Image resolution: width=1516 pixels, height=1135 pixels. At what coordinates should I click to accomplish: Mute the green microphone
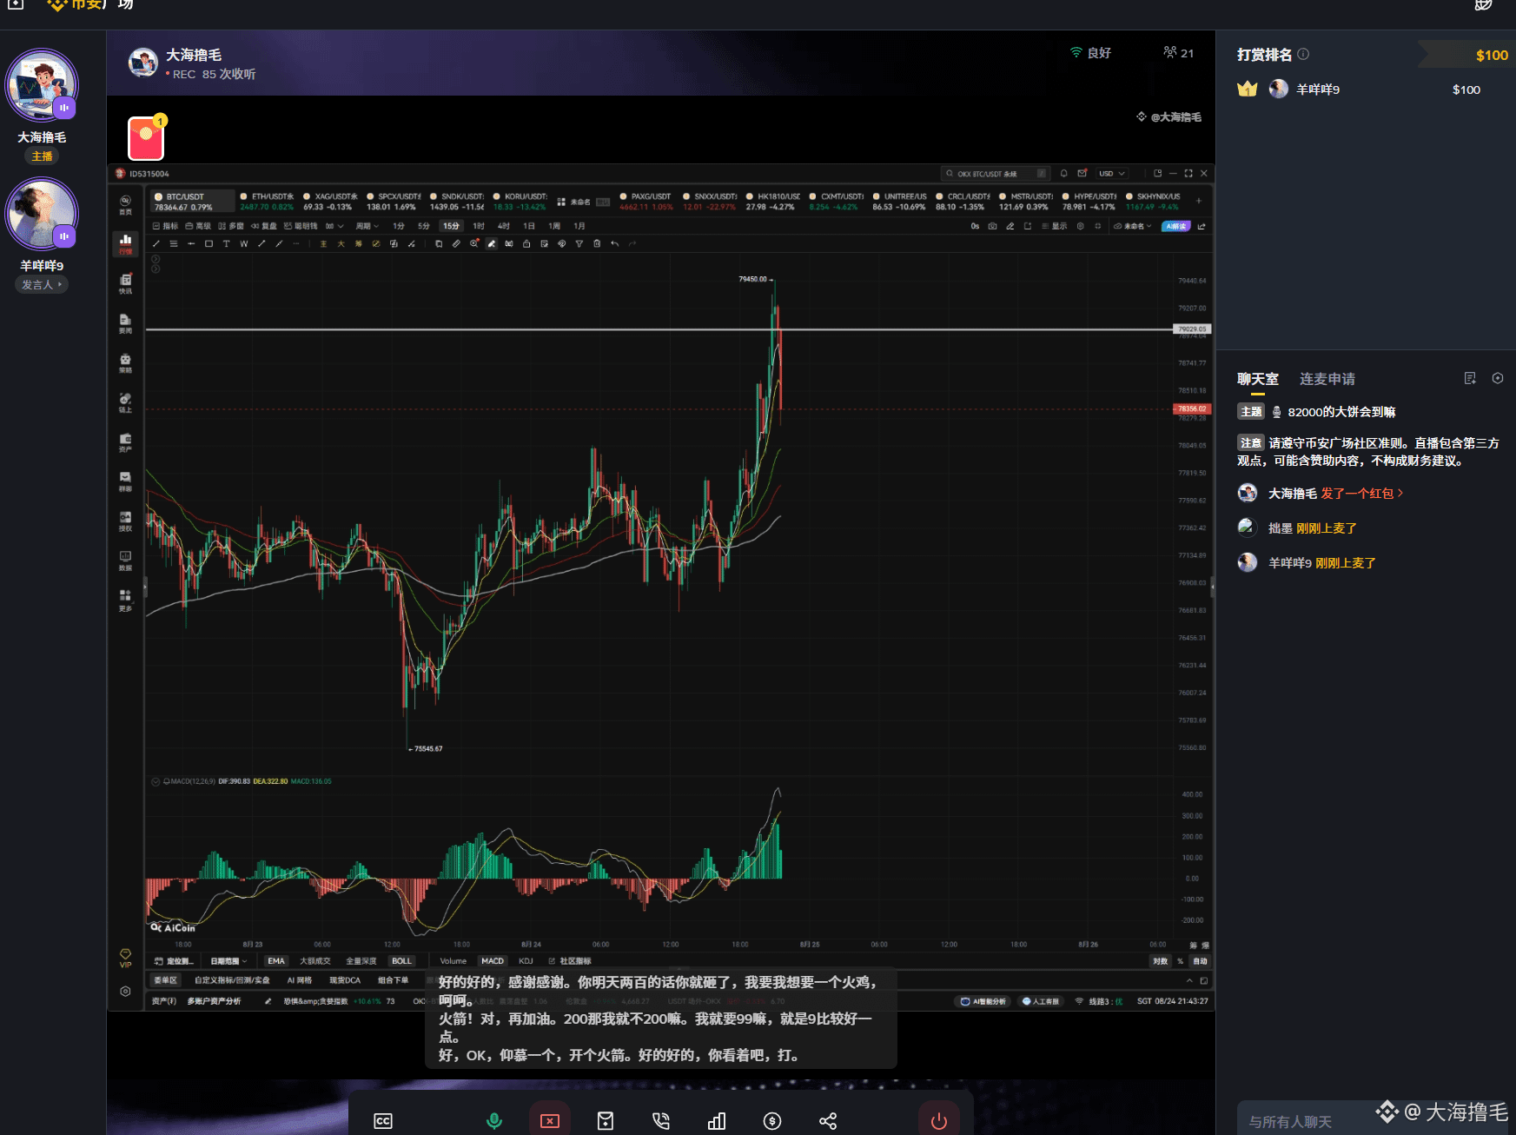click(x=494, y=1121)
